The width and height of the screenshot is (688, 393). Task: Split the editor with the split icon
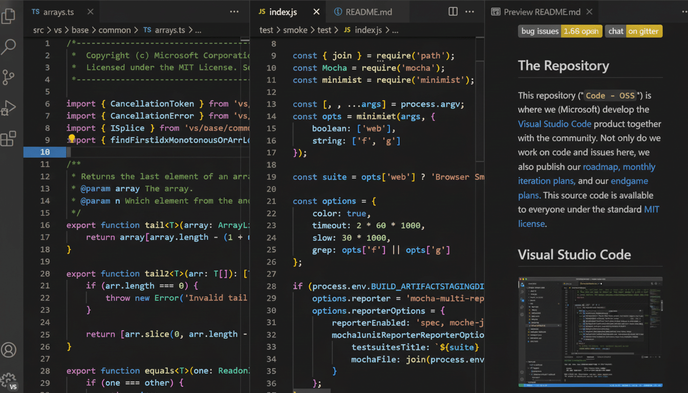tap(453, 11)
